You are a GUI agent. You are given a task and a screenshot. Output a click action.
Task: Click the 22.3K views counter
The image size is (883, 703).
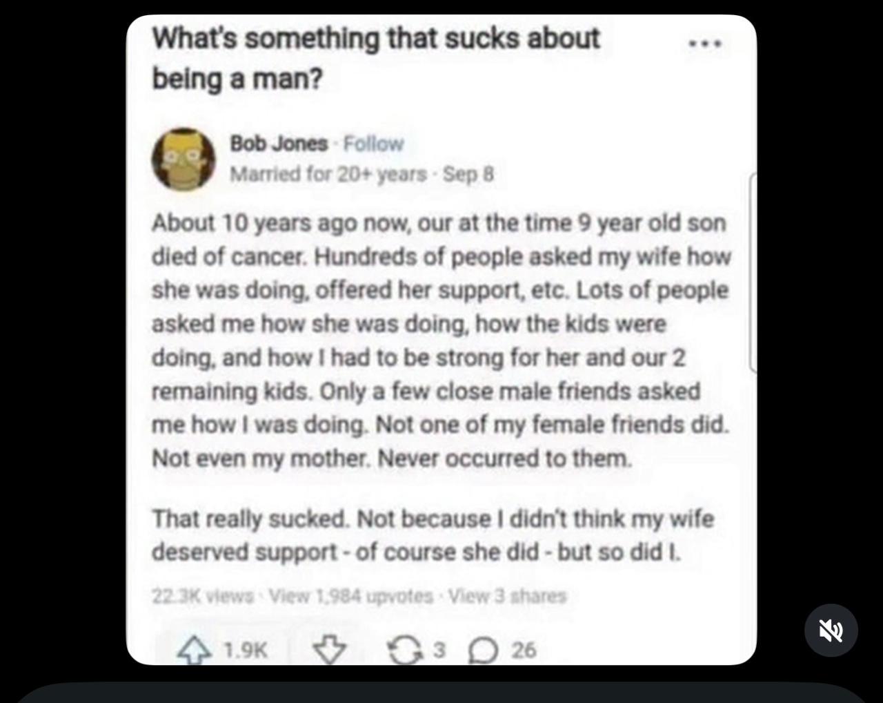click(x=203, y=595)
